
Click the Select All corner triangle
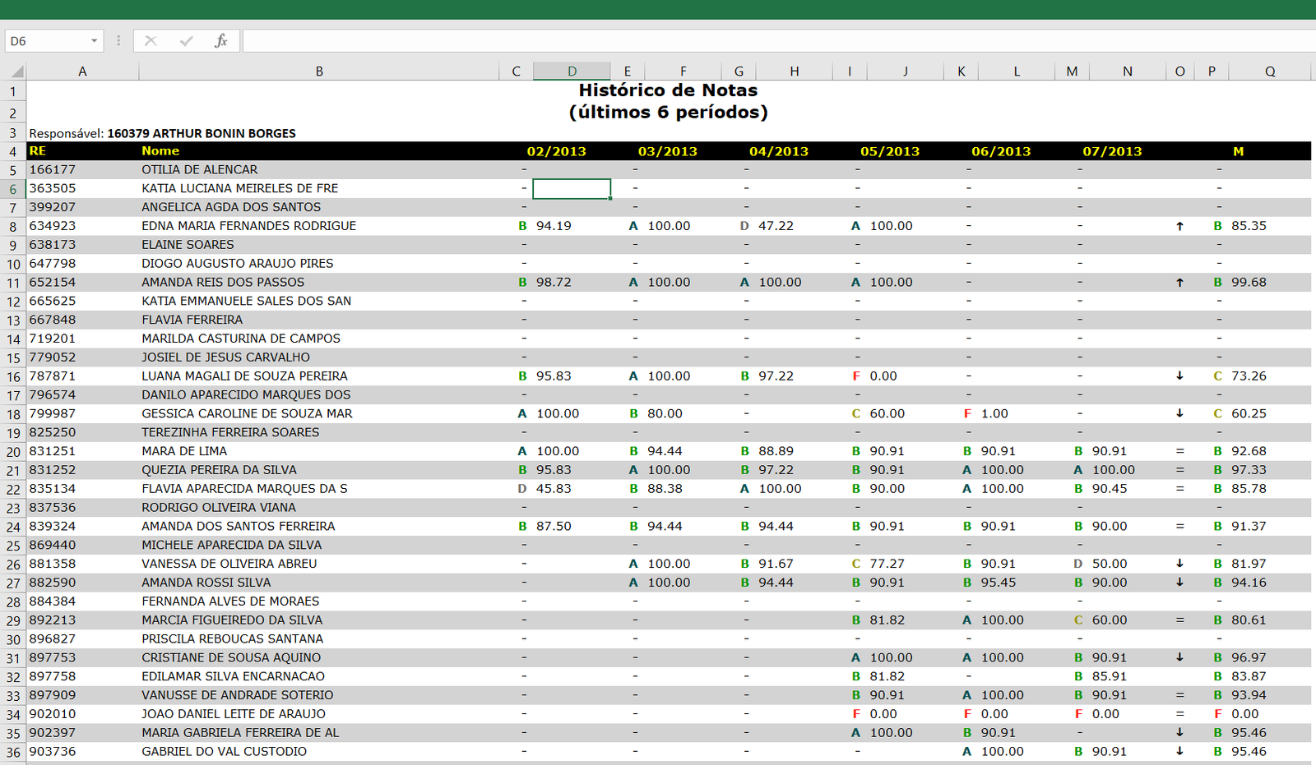[16, 71]
